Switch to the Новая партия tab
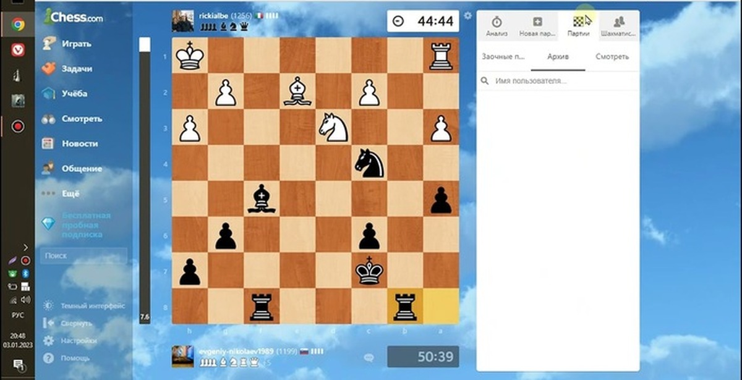 click(x=537, y=26)
